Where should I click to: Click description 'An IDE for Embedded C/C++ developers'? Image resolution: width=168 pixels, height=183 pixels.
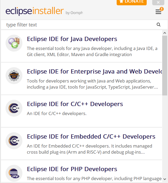90,149
